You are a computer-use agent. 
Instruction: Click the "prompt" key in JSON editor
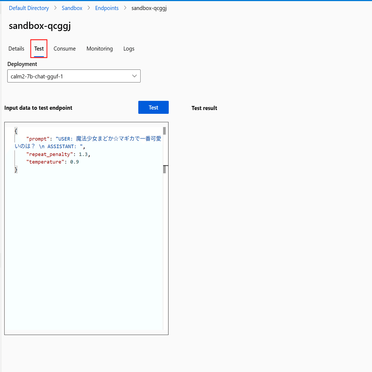(x=38, y=139)
